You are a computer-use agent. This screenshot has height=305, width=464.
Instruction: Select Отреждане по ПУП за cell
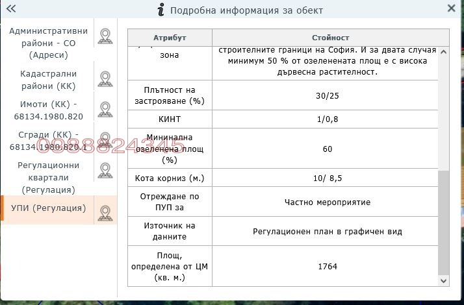(x=170, y=202)
